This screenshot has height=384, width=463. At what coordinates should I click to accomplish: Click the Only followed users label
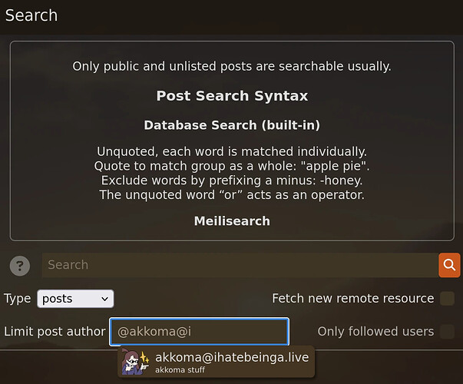click(x=375, y=332)
